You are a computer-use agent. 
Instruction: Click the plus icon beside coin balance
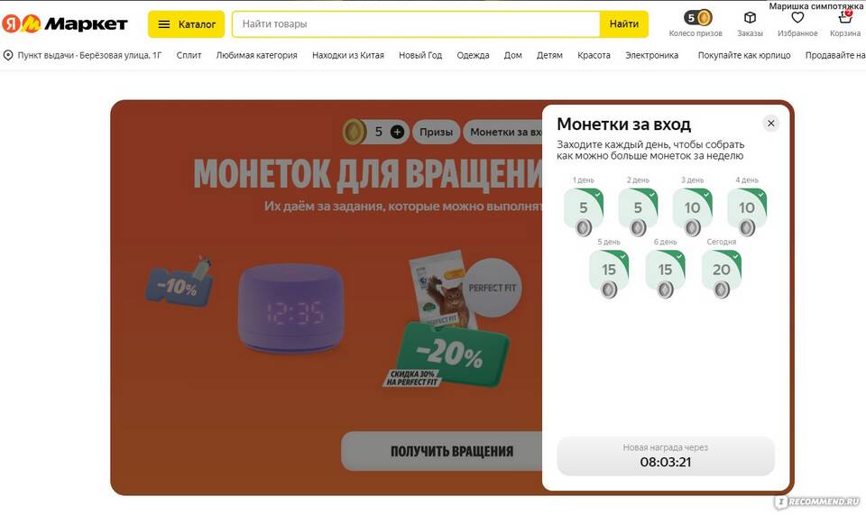tap(397, 132)
